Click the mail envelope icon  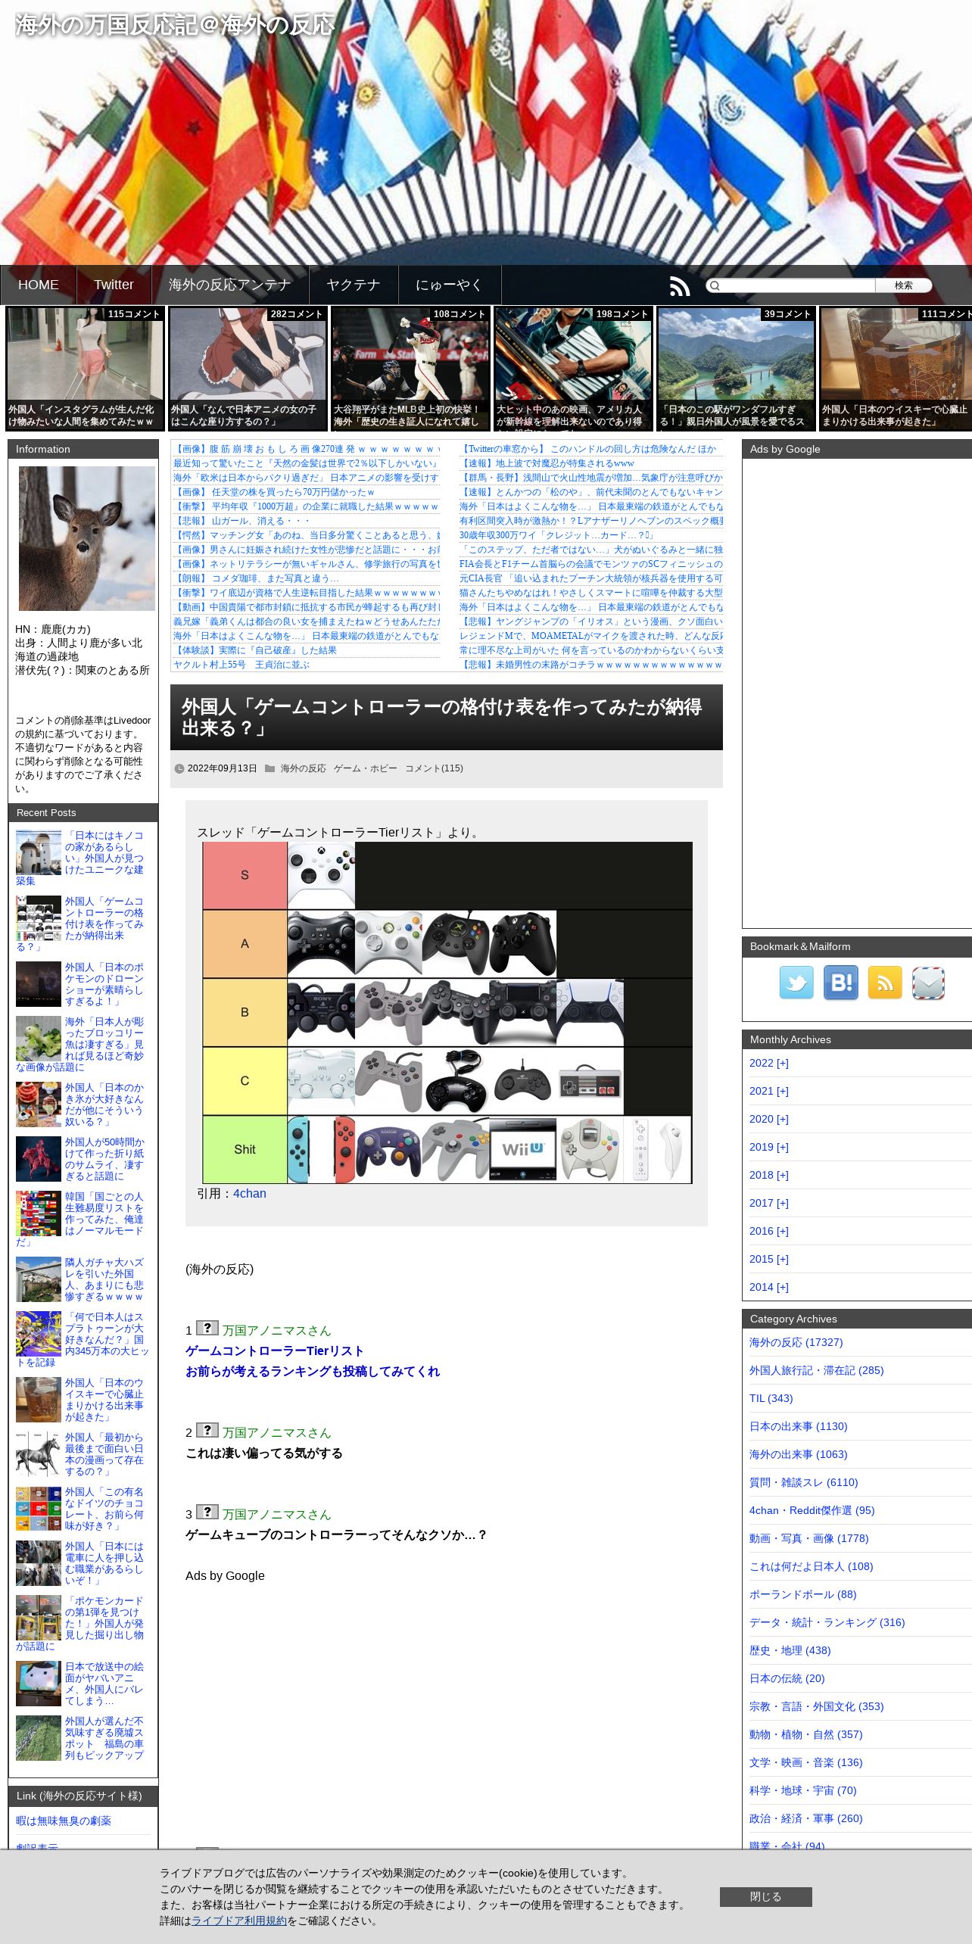pos(928,983)
